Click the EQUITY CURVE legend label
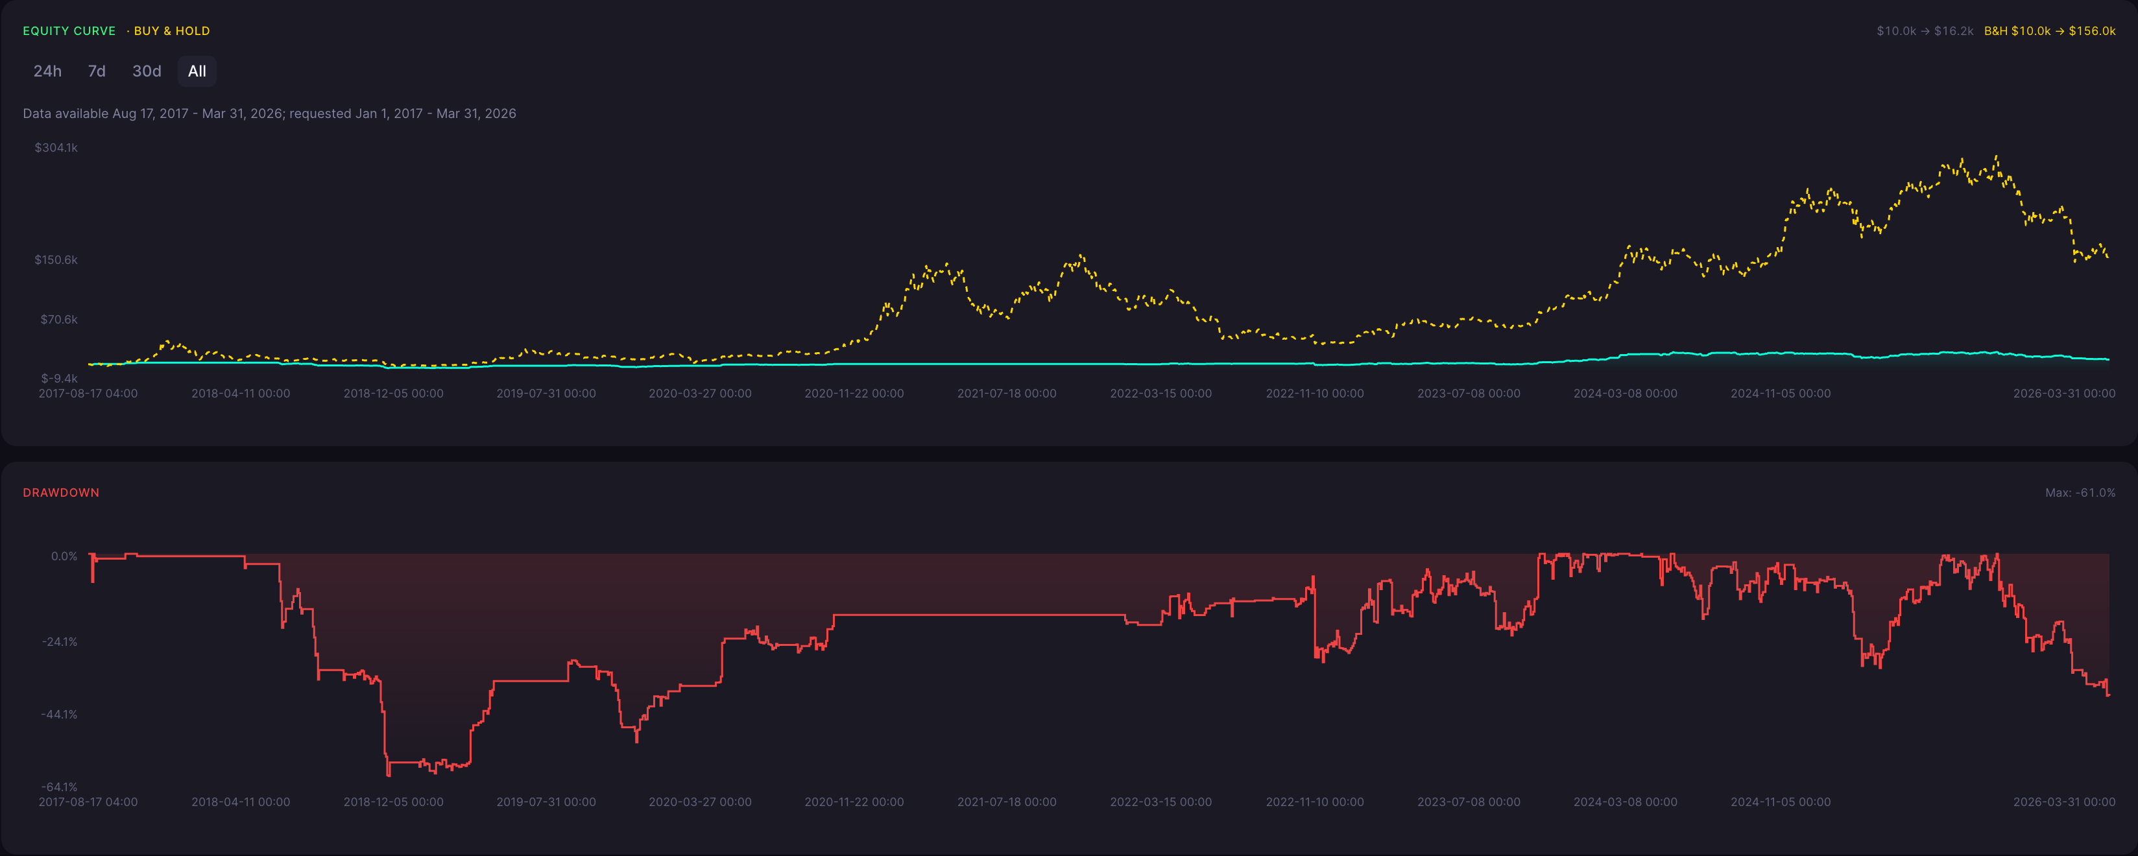The width and height of the screenshot is (2138, 856). pos(69,30)
